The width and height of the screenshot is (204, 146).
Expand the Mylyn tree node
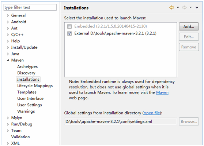point(8,118)
